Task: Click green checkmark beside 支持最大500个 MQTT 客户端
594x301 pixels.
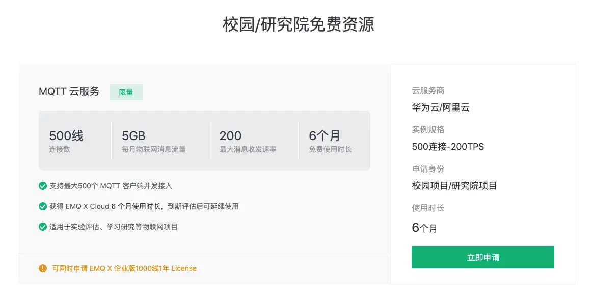Action: coord(43,186)
